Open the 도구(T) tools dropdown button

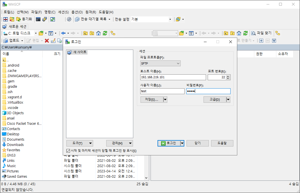tap(79, 143)
